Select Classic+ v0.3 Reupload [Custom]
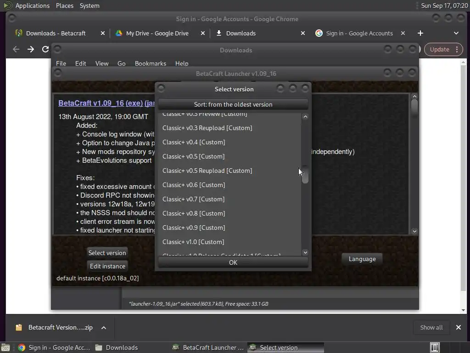 pos(229,128)
